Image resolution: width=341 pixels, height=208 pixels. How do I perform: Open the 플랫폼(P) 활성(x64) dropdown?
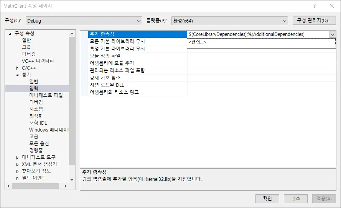pos(229,21)
